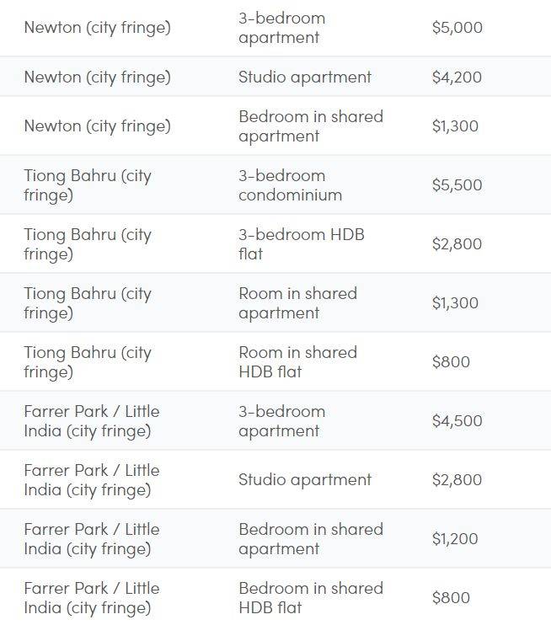Select "Bedroom in shared HDB flat" cell

(310, 598)
